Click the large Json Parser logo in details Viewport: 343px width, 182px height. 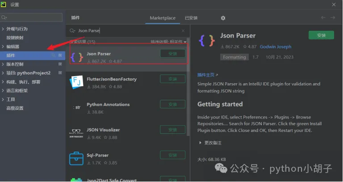click(x=207, y=41)
